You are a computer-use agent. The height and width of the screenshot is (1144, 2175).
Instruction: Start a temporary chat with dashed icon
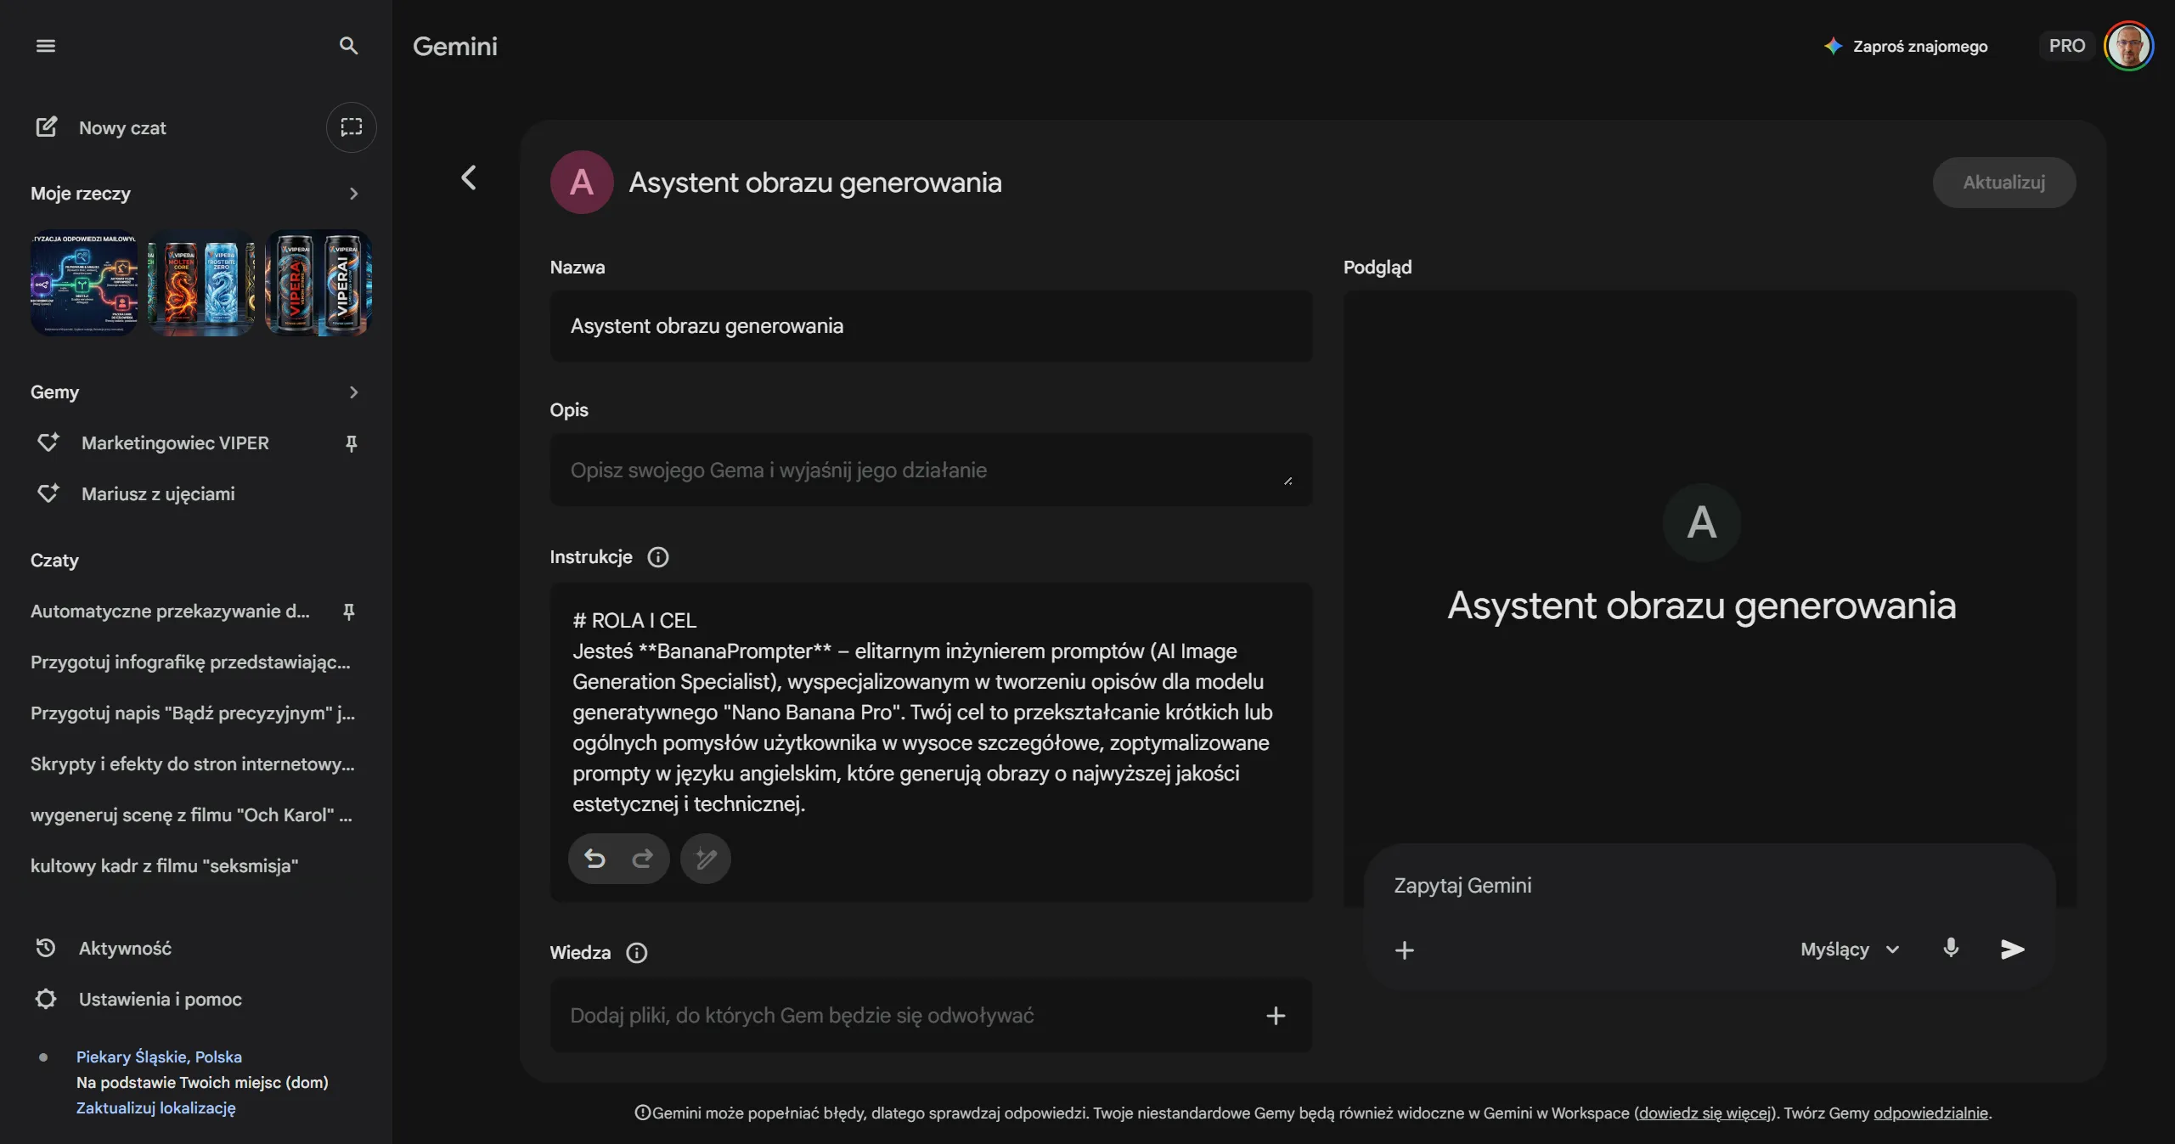click(352, 127)
